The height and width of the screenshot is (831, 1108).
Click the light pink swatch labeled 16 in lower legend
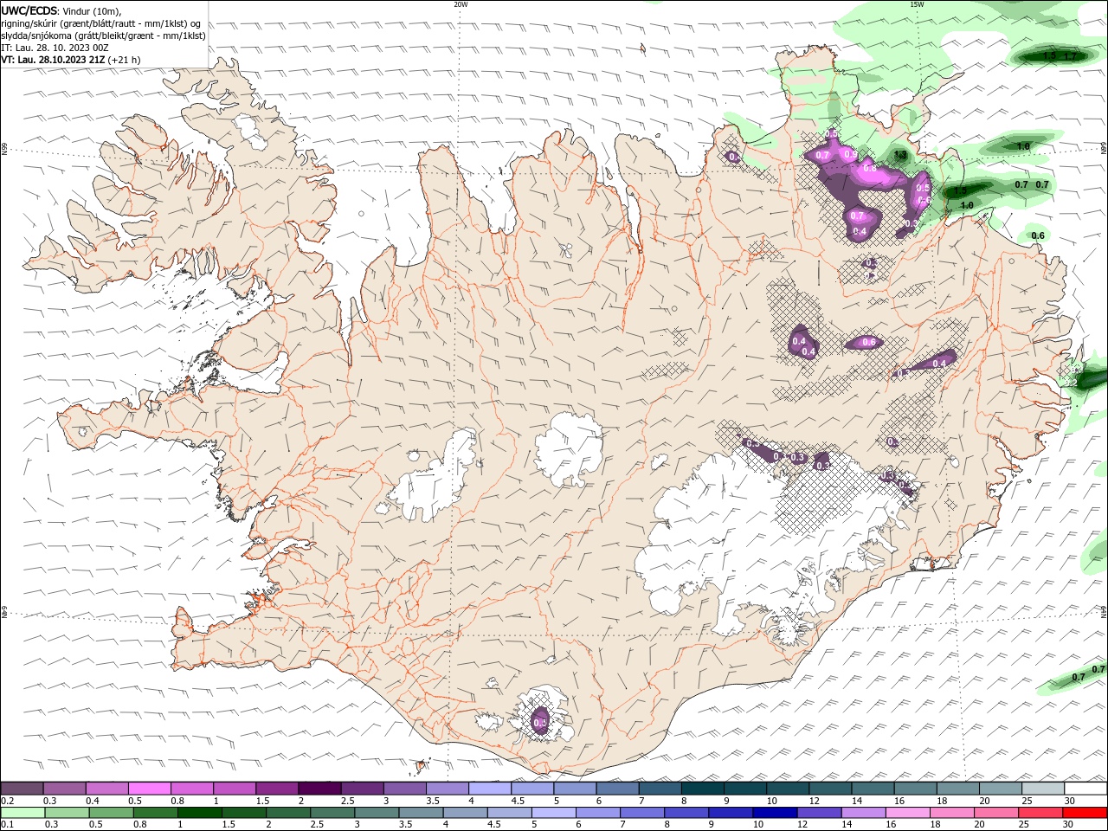click(x=906, y=813)
